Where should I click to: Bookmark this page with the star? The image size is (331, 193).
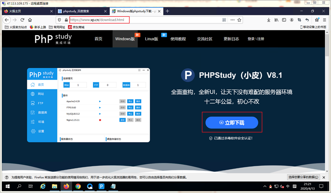pos(239,20)
